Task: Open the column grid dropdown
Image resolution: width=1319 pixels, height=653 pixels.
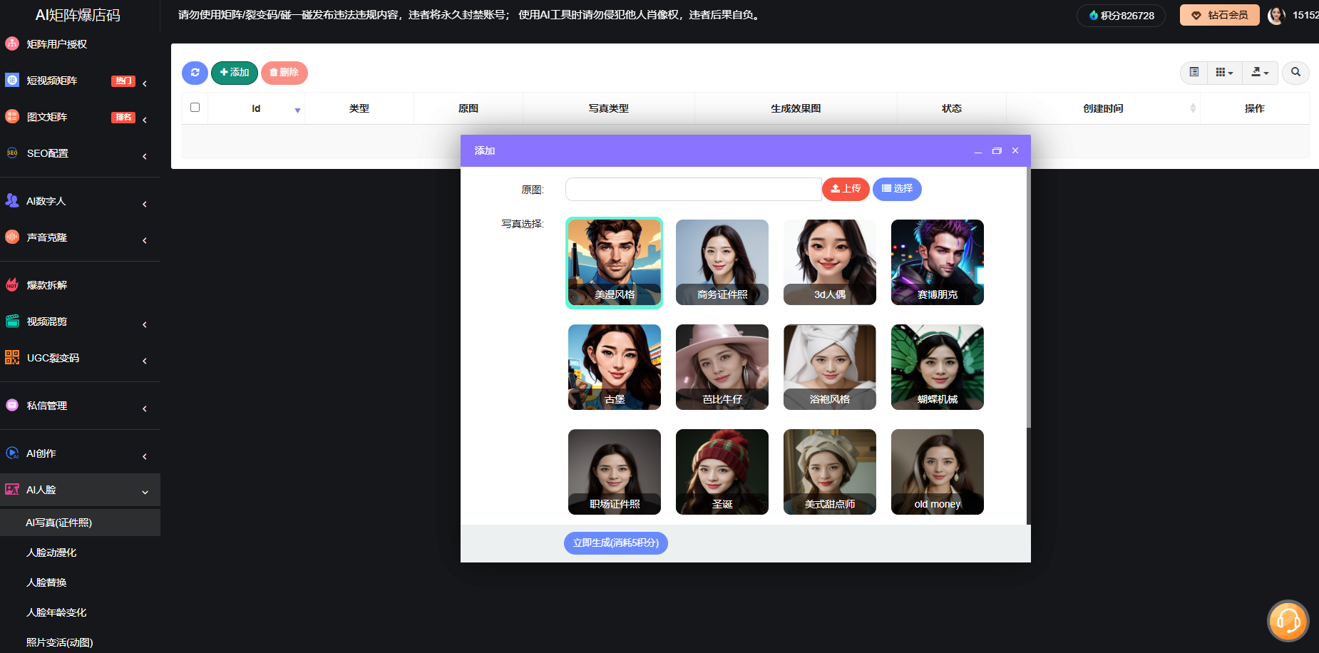Action: pyautogui.click(x=1225, y=72)
